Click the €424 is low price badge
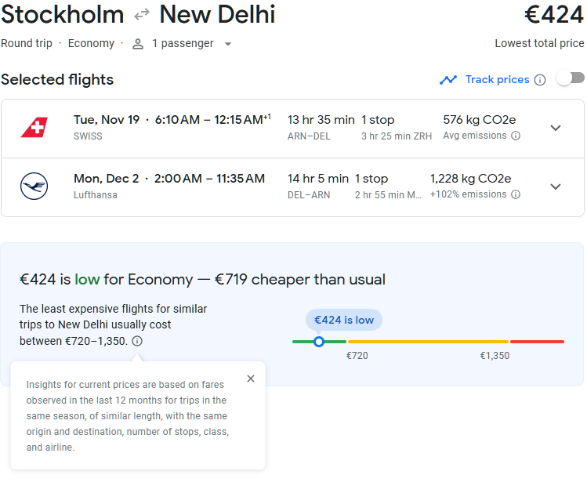Viewport: 587px width, 482px height. (344, 320)
